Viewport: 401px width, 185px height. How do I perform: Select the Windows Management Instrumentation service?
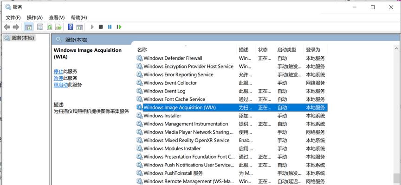[x=232, y=124]
